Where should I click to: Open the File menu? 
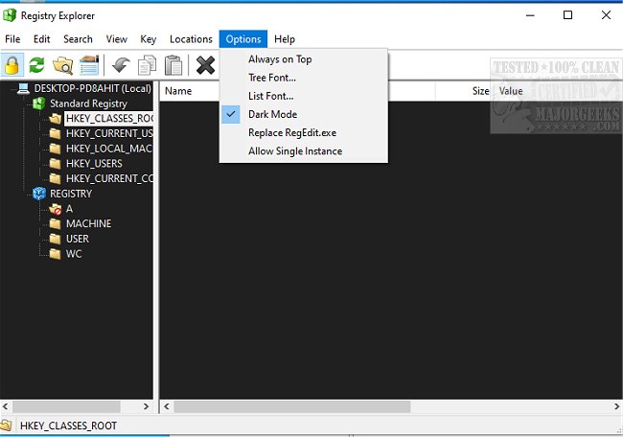click(x=12, y=39)
